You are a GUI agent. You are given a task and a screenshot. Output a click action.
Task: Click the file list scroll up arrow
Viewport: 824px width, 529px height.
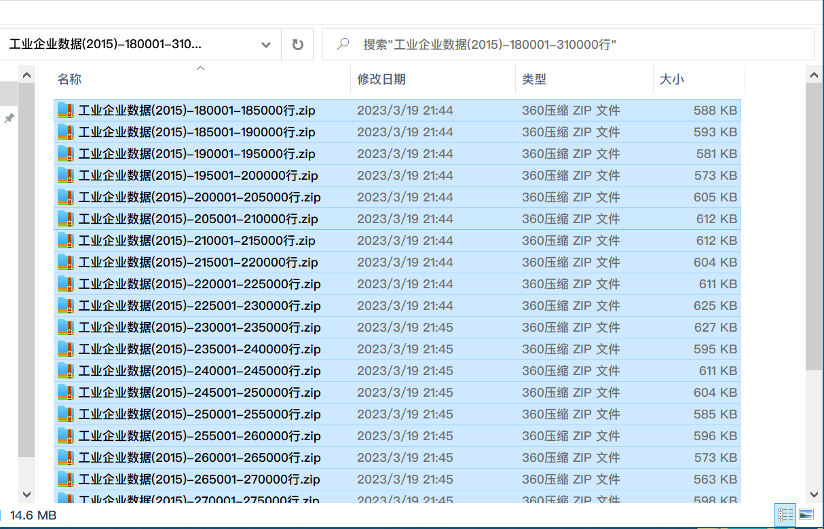pos(814,74)
